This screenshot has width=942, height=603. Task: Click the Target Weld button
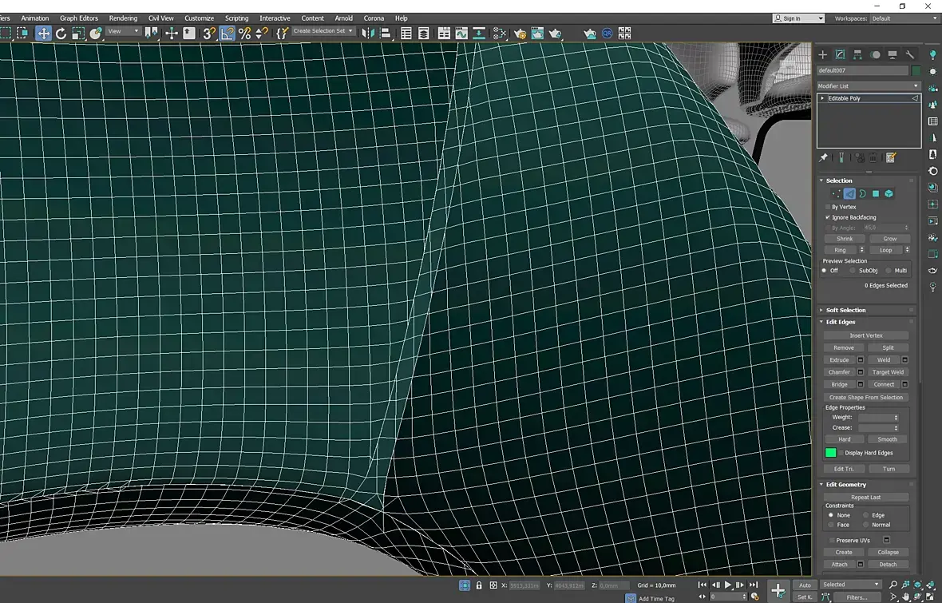(888, 372)
